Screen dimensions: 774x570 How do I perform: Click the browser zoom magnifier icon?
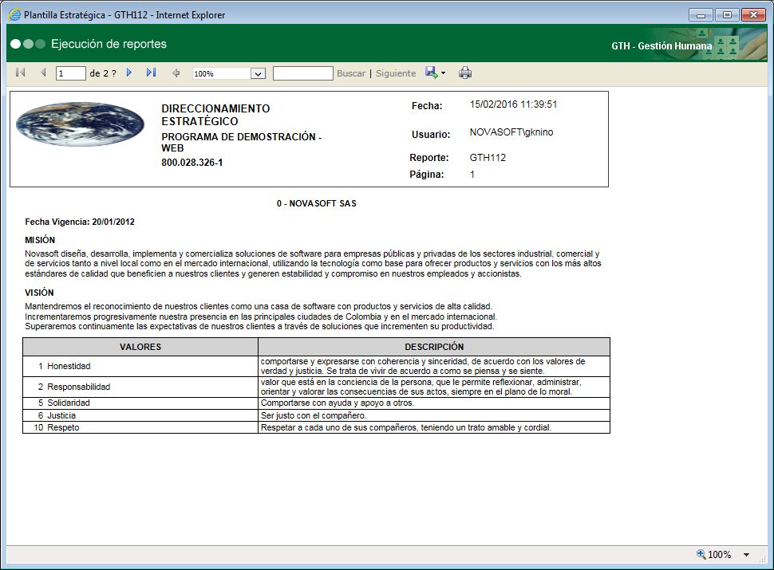(701, 554)
